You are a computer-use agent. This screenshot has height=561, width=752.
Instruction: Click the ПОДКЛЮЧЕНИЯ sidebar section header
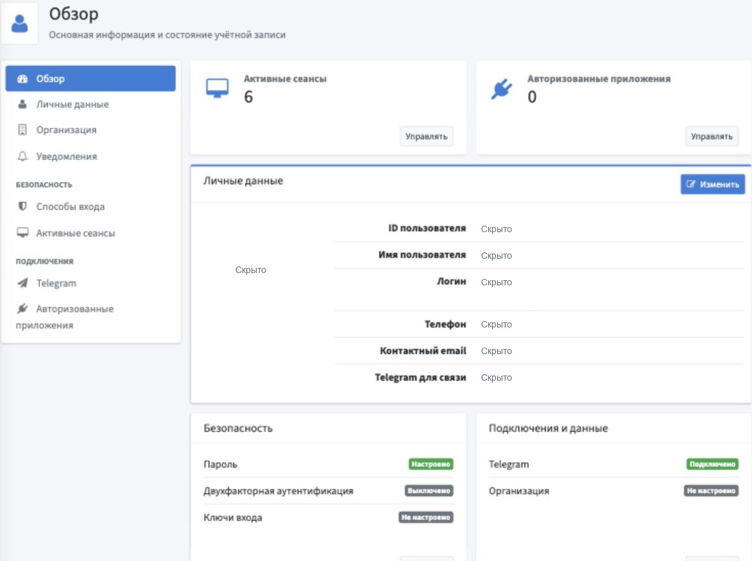pyautogui.click(x=45, y=261)
